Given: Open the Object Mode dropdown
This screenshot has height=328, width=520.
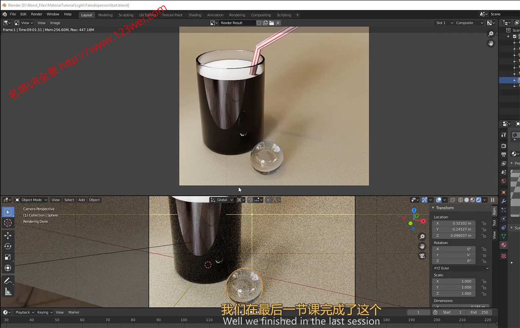Looking at the screenshot, I should 30,200.
